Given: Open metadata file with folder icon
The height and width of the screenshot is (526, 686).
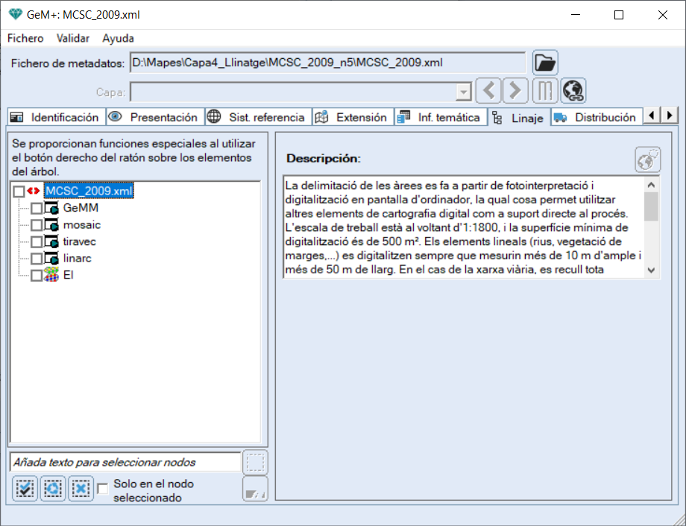Looking at the screenshot, I should click(546, 63).
